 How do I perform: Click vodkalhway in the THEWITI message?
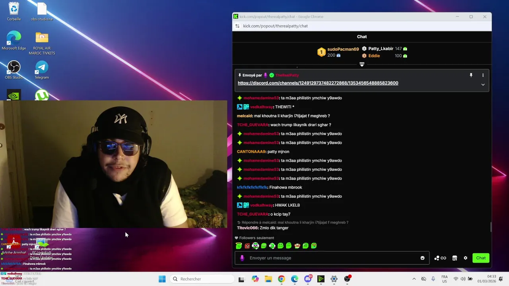pos(261,107)
